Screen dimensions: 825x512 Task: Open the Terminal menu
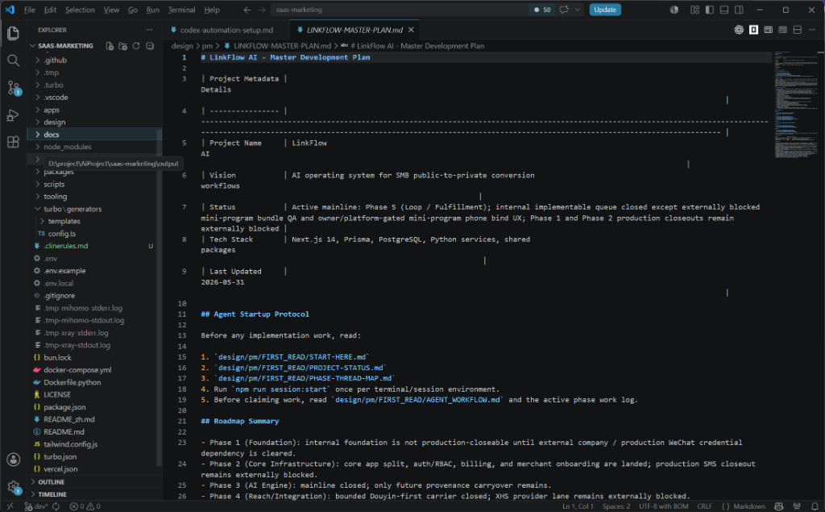point(181,10)
